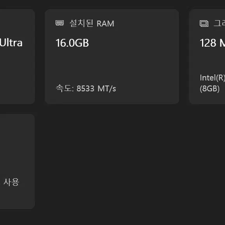Click the RAM memory stick icon
The height and width of the screenshot is (225, 225).
(59, 23)
